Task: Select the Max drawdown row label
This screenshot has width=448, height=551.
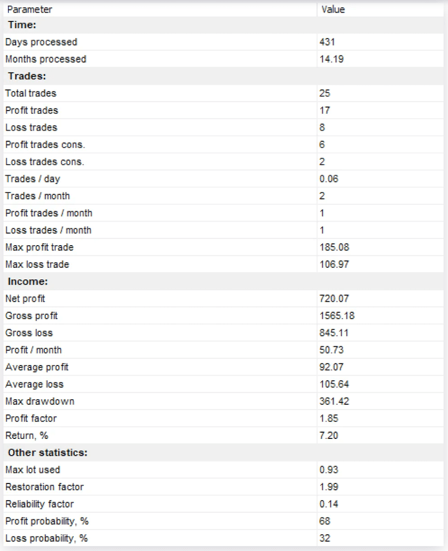Action: (40, 401)
